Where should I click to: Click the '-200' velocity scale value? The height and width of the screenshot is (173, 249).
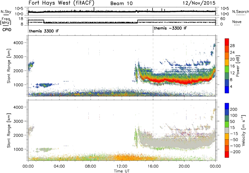235,152
